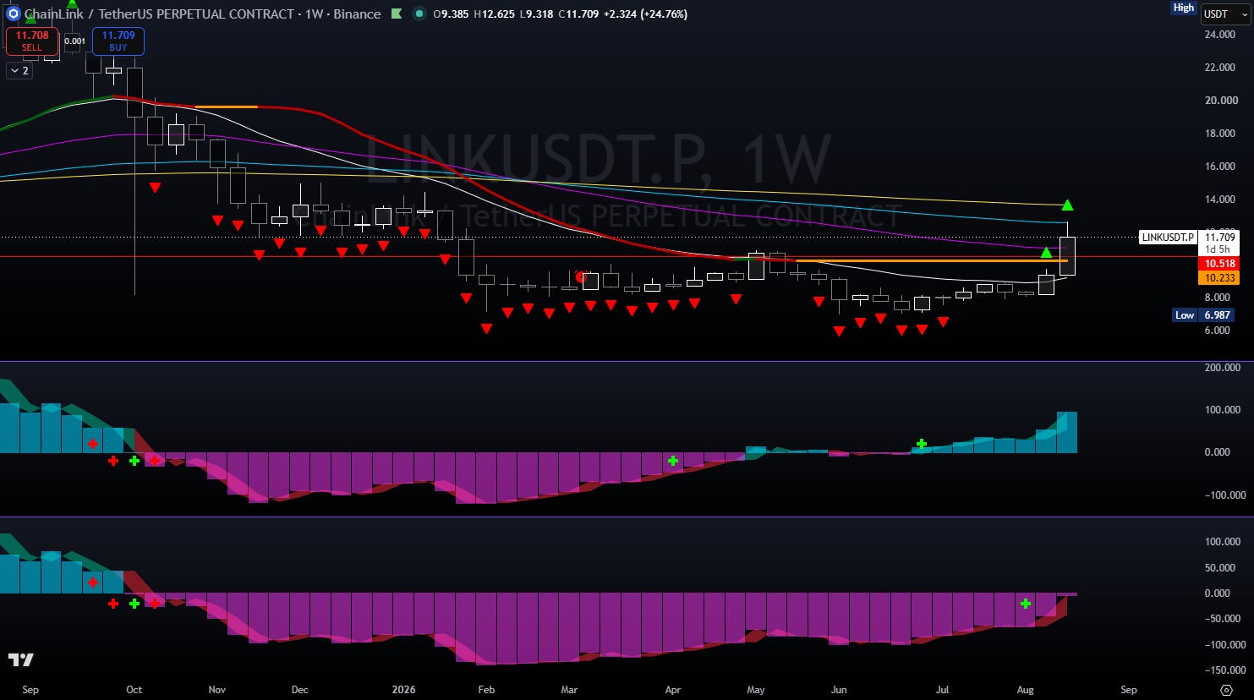Click the May label on the time axis
1254x700 pixels.
pyautogui.click(x=755, y=690)
